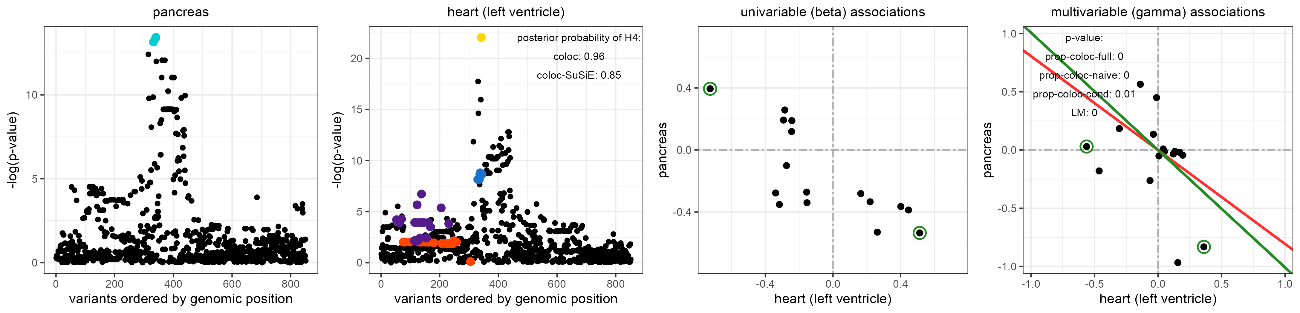The width and height of the screenshot is (1300, 313).
Task: Select the "heart (left ventricle)" plot title
Action: coord(506,12)
